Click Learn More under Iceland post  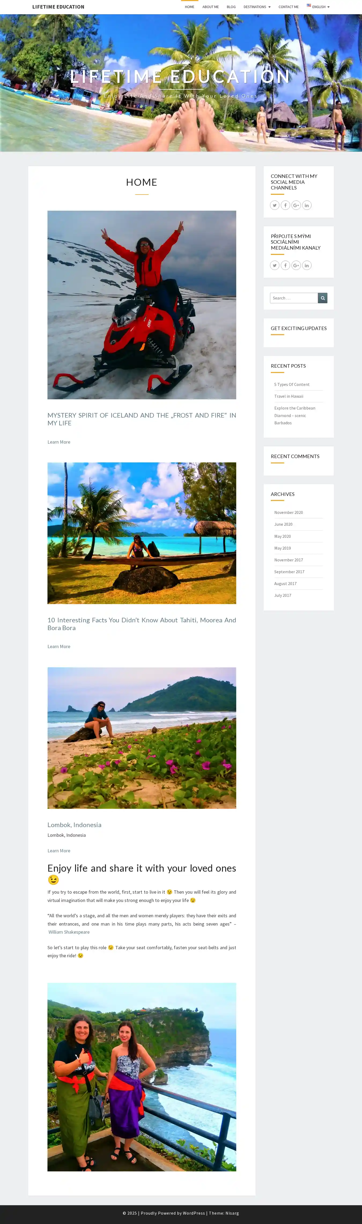coord(59,442)
